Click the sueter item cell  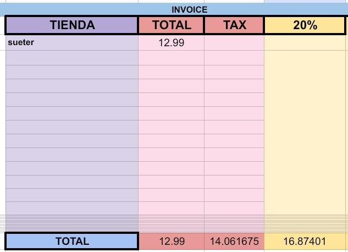(x=72, y=42)
